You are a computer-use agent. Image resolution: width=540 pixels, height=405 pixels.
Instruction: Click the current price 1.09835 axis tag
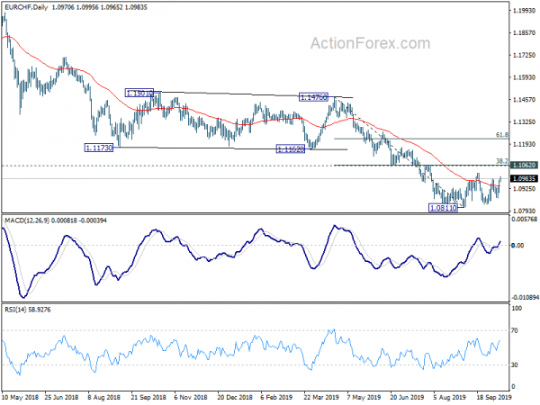point(524,178)
